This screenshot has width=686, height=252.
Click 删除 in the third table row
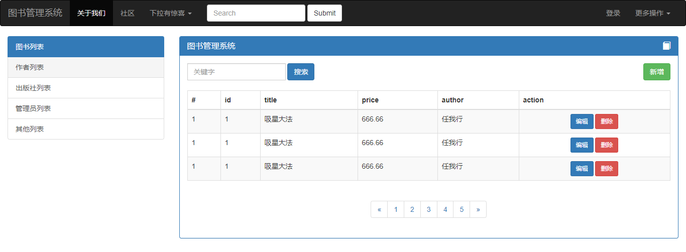[607, 169]
